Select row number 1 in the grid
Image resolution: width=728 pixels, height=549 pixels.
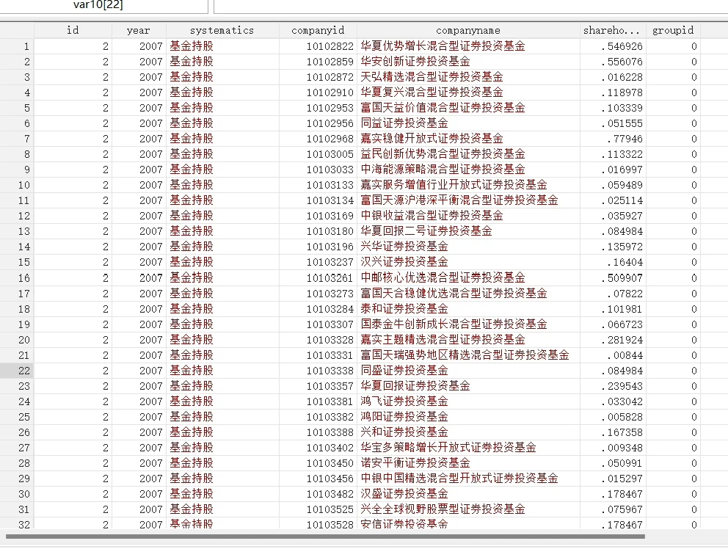point(17,46)
